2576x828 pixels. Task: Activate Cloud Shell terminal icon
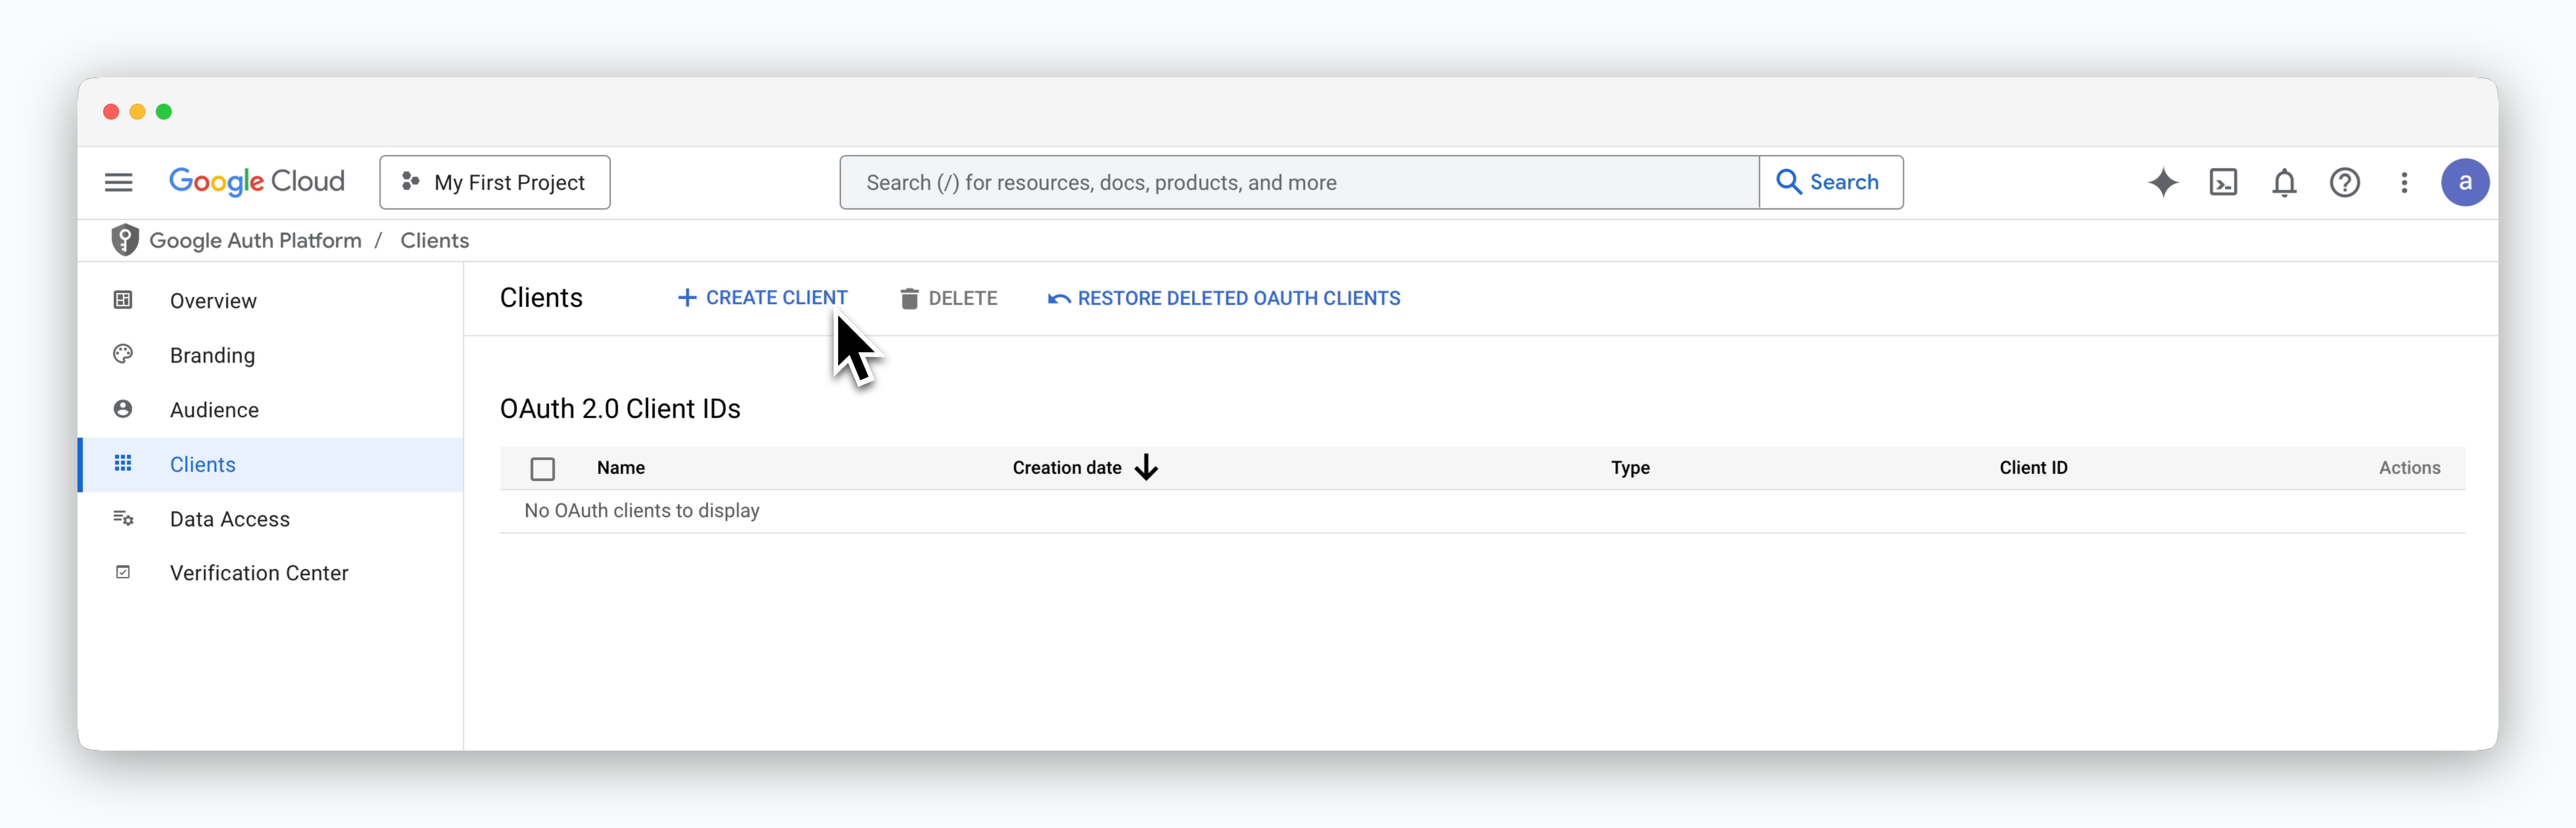click(2223, 182)
